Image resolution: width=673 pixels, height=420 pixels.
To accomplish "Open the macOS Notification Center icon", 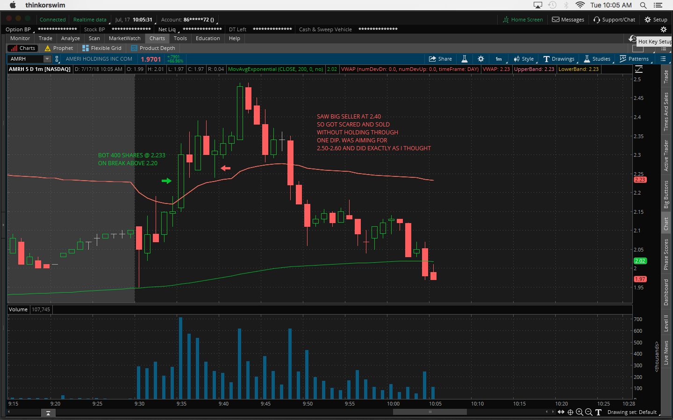I will click(658, 5).
